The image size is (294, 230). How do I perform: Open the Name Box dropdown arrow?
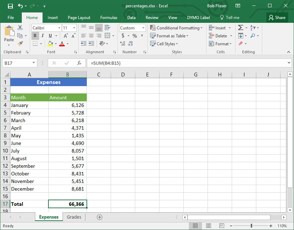pyautogui.click(x=34, y=63)
